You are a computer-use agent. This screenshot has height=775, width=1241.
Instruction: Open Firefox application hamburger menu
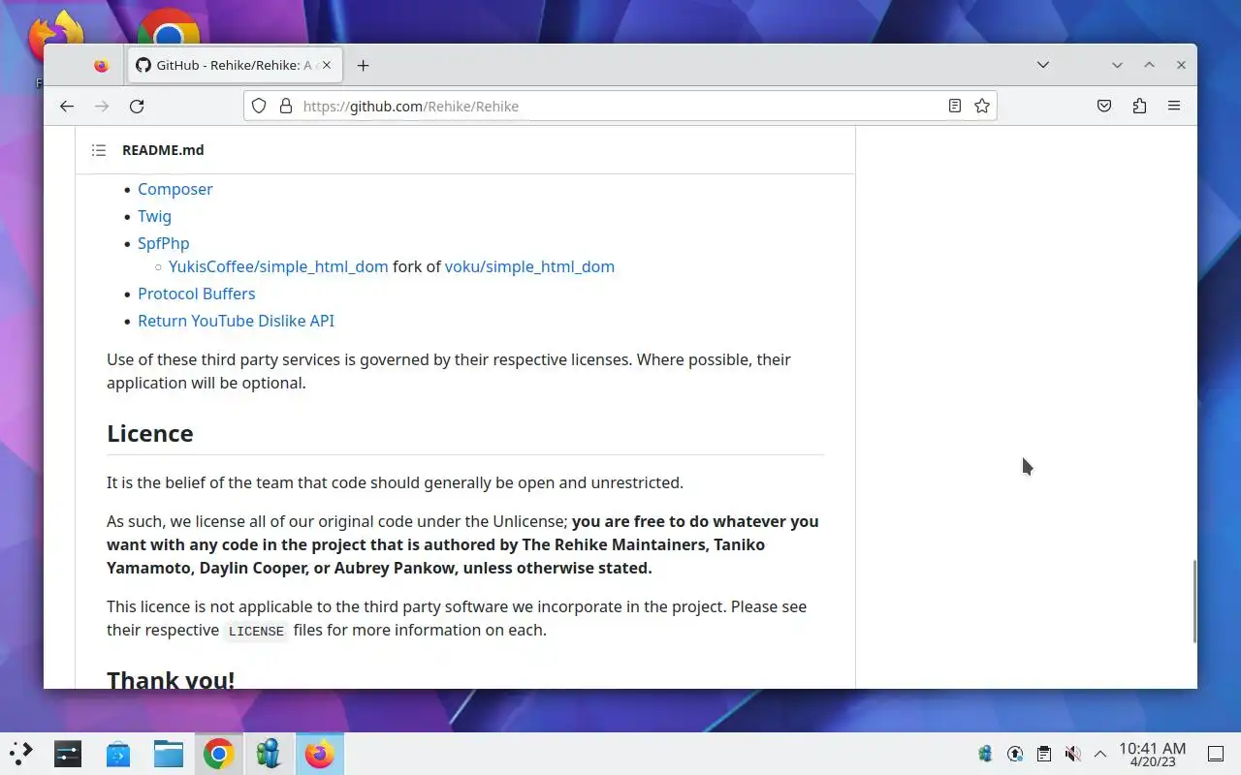(1174, 107)
